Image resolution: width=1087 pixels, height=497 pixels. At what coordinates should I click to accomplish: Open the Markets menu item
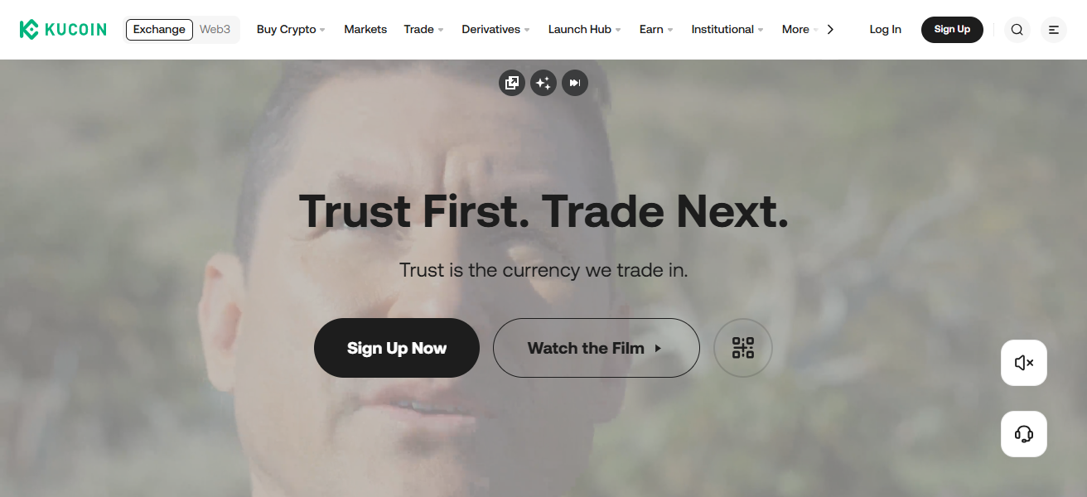(x=365, y=30)
